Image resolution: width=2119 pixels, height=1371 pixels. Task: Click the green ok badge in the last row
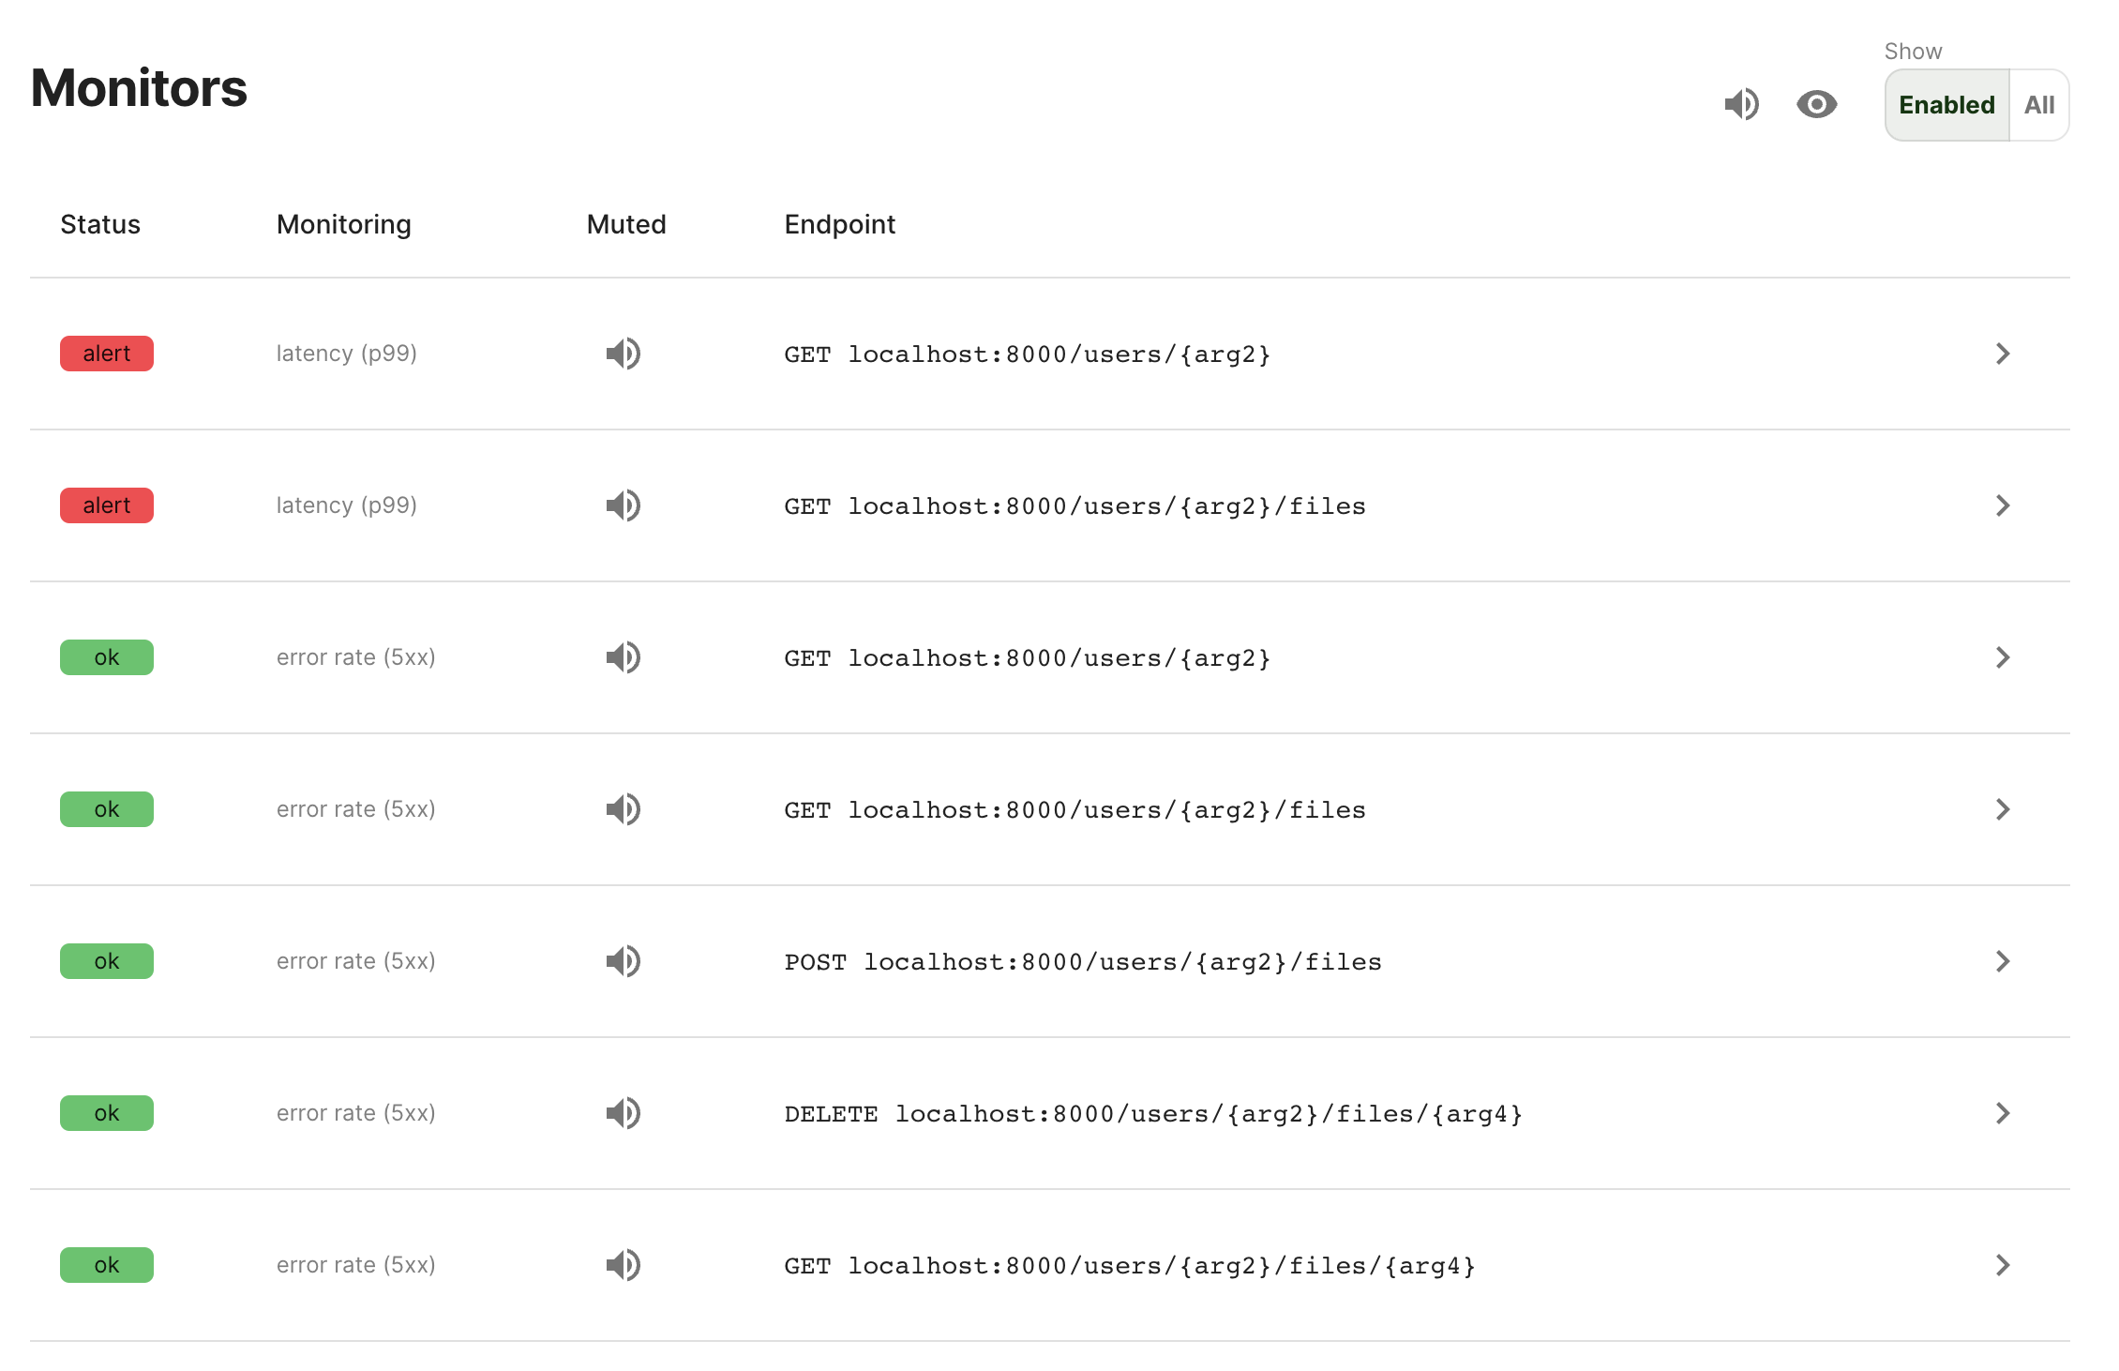pos(107,1265)
